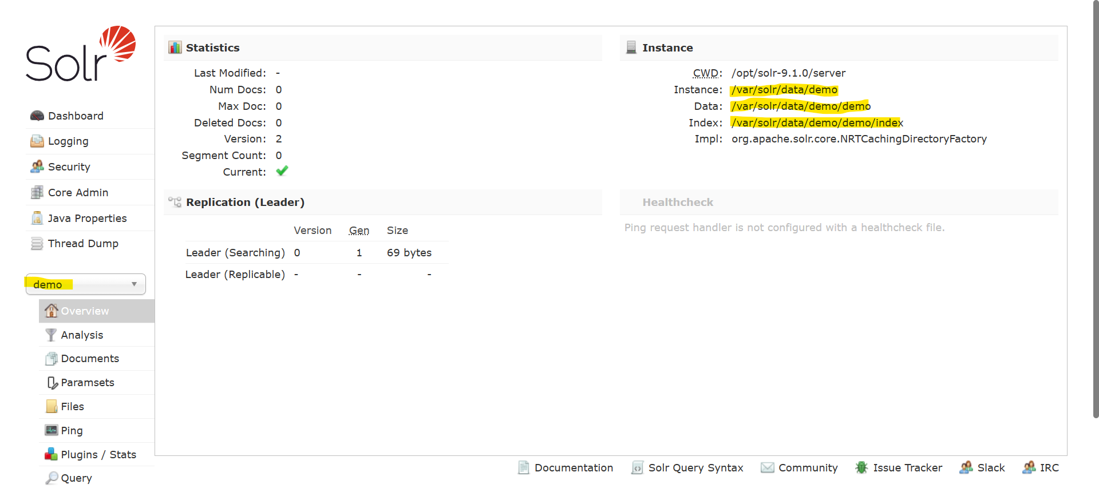
Task: Click the Analysis funnel icon
Action: click(x=52, y=335)
